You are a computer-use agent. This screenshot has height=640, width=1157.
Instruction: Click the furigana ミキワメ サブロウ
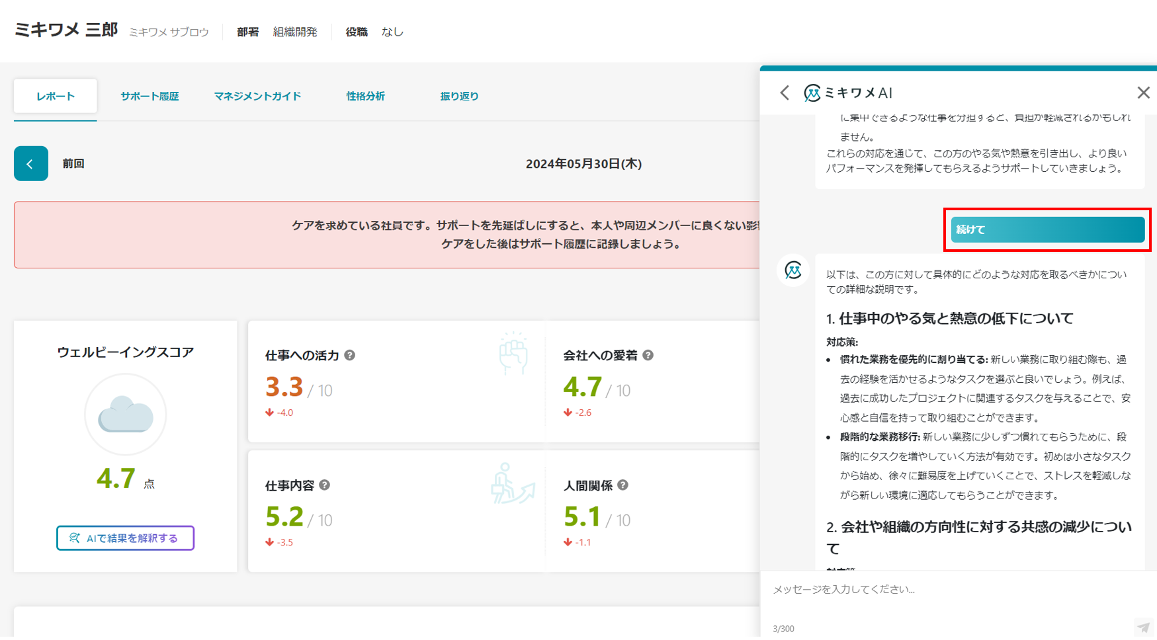(x=169, y=32)
